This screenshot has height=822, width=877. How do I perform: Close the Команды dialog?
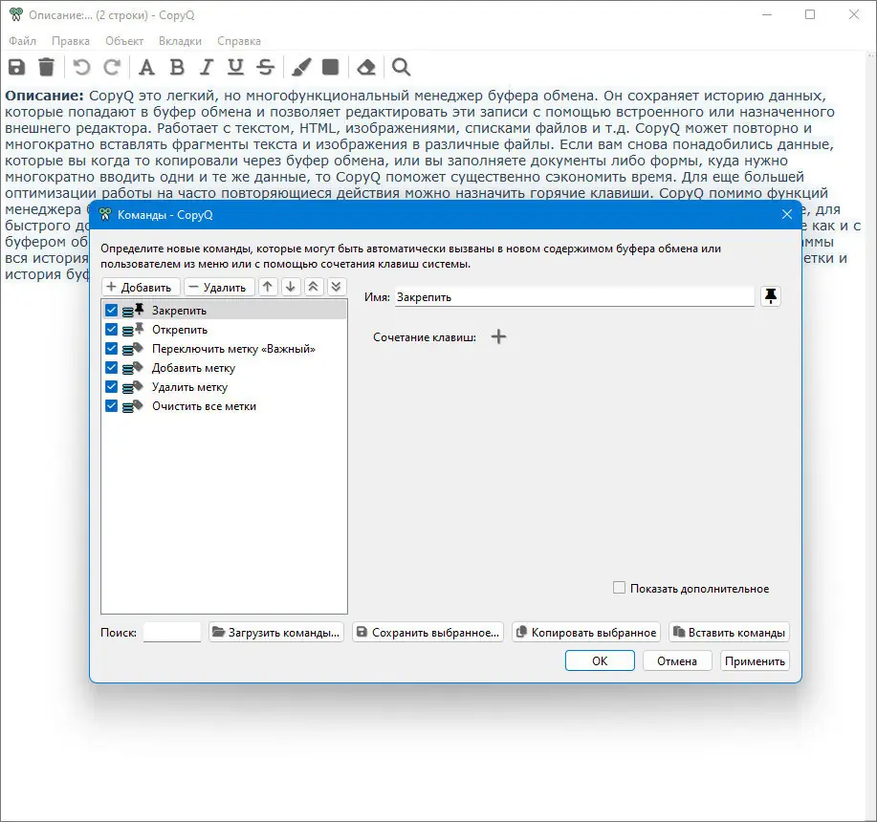pyautogui.click(x=787, y=215)
